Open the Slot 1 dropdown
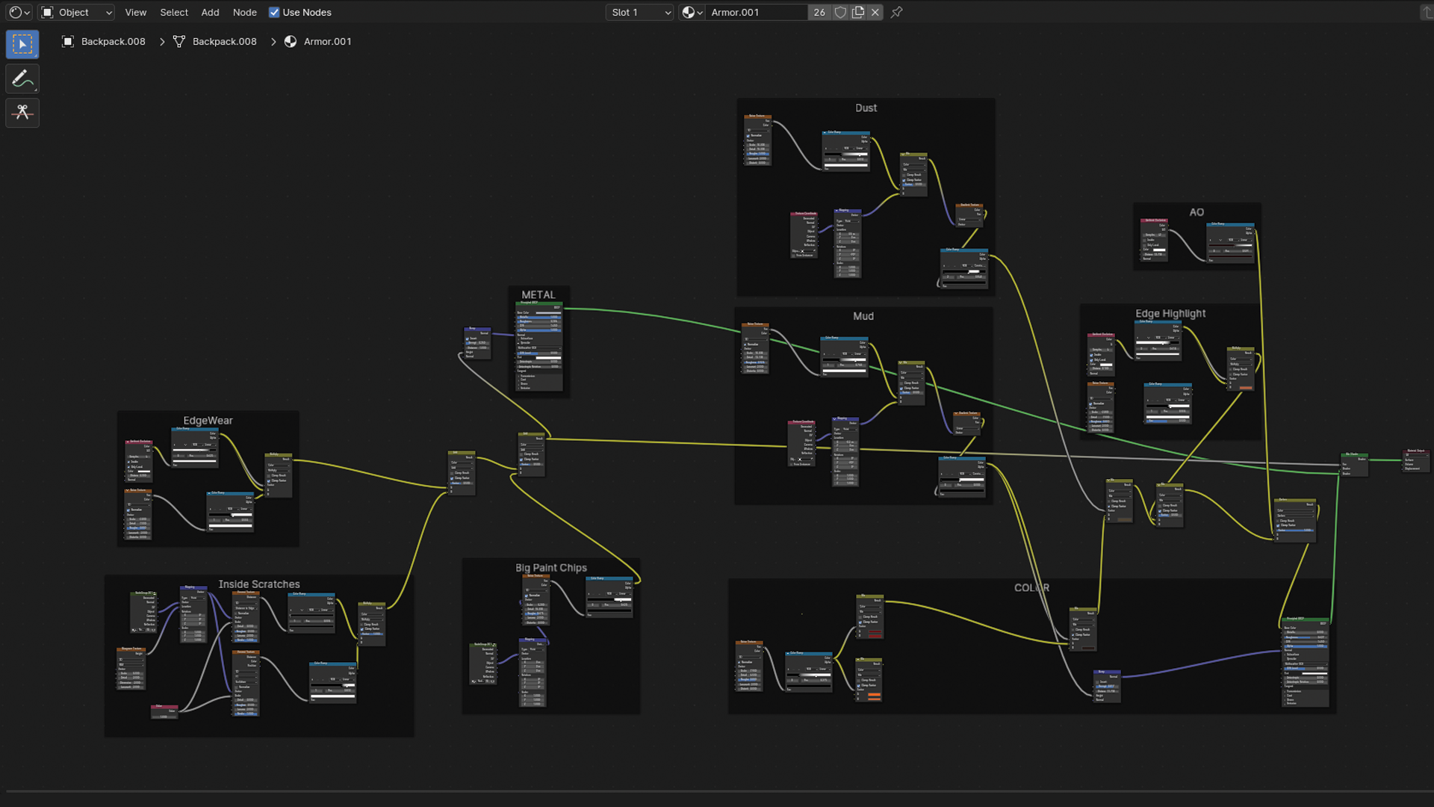Viewport: 1434px width, 807px height. click(x=640, y=12)
